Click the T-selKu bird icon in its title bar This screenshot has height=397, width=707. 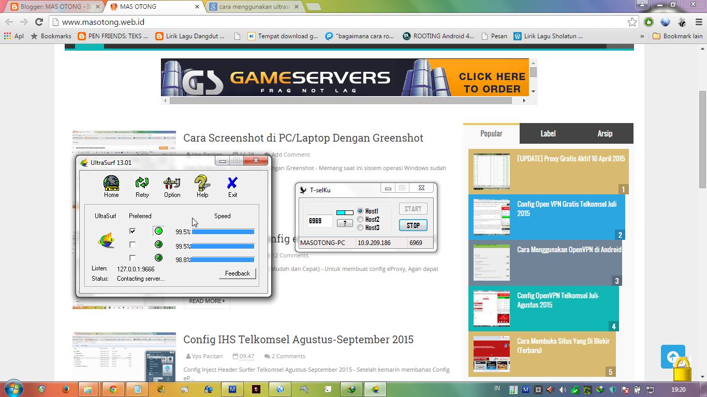point(303,190)
